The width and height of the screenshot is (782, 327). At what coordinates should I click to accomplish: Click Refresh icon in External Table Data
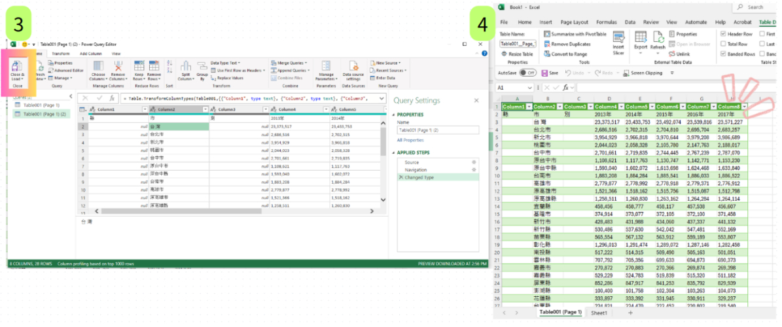coord(658,42)
